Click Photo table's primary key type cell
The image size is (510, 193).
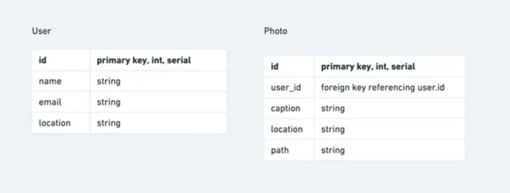tap(368, 67)
